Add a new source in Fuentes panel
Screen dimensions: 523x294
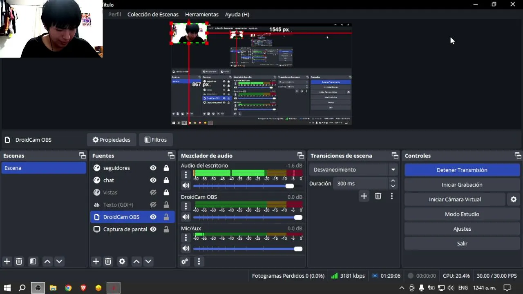pos(96,261)
